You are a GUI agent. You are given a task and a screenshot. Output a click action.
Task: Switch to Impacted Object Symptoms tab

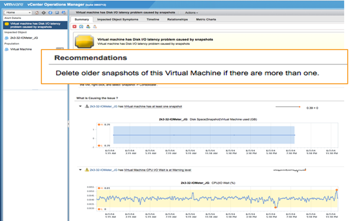coord(118,19)
